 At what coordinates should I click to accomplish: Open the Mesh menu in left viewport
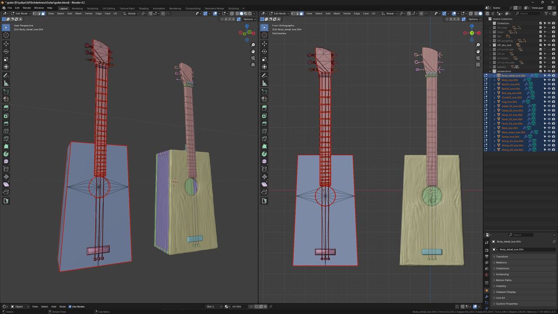click(78, 14)
